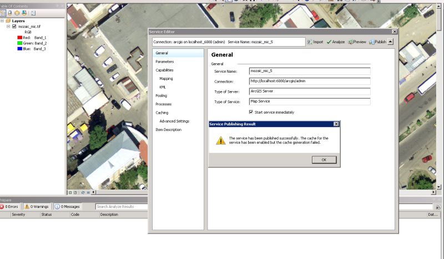Image resolution: width=444 pixels, height=259 pixels.
Task: Click the Pause Drawing icon
Action: [88, 192]
